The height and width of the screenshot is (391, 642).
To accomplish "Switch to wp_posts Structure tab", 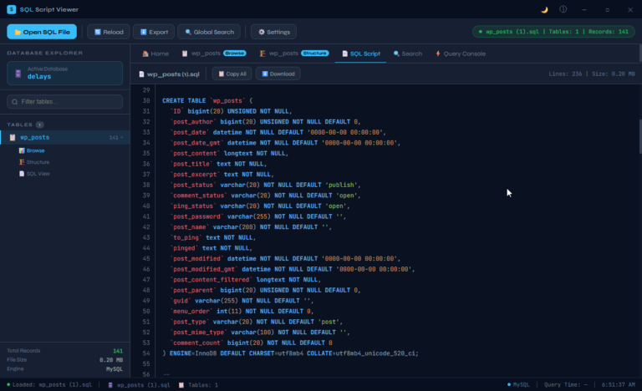I will 294,53.
